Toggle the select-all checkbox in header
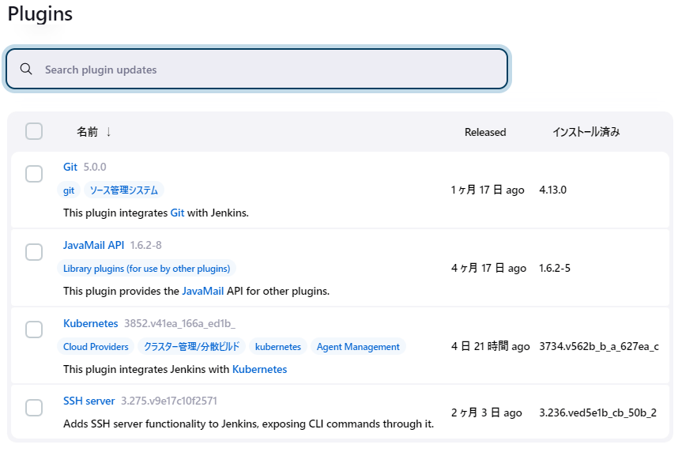The height and width of the screenshot is (452, 682). (34, 131)
